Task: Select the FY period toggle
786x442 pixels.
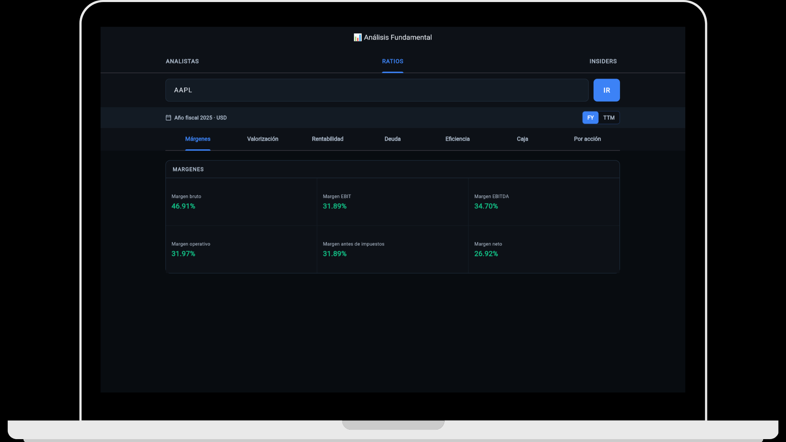Action: [x=590, y=118]
